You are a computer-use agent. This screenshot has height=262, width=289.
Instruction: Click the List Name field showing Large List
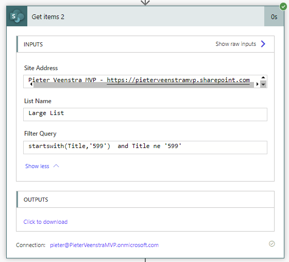[145, 114]
